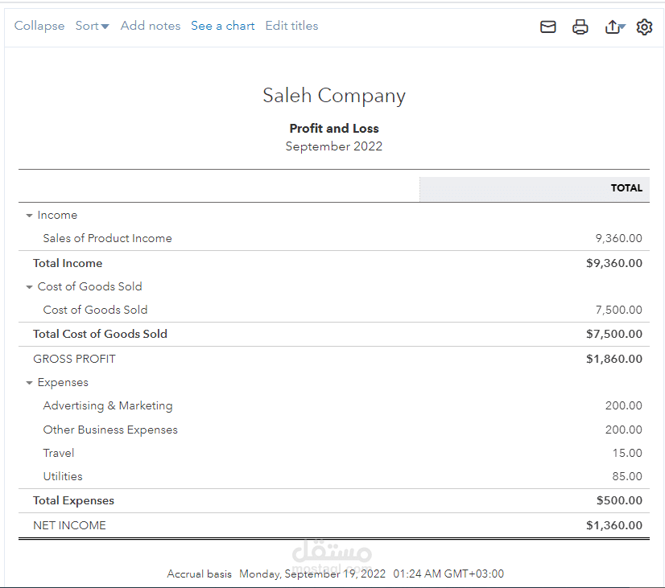Click the Saleh Company report title
The width and height of the screenshot is (665, 588).
tap(333, 96)
